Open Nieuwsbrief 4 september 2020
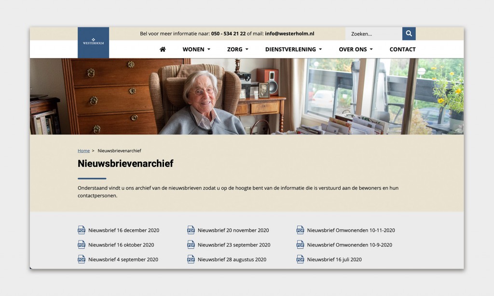Image resolution: width=494 pixels, height=296 pixels. (x=123, y=259)
